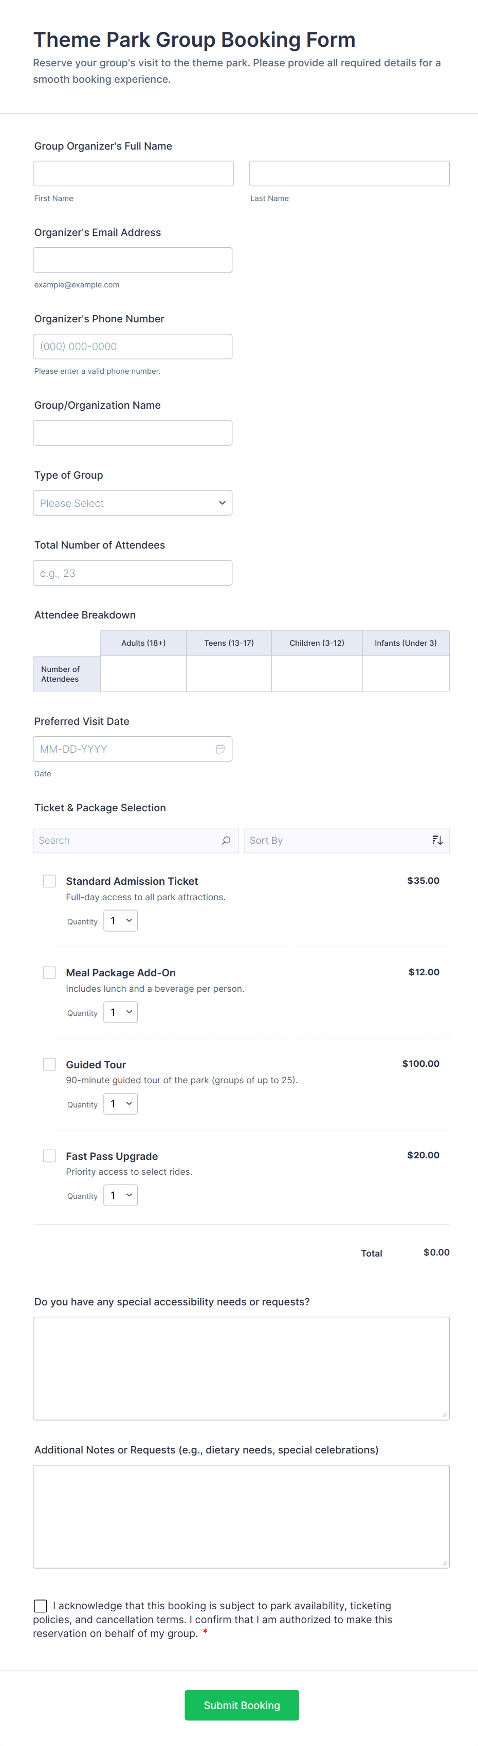
Task: Open Standard Admission Ticket quantity dropdown
Action: point(121,920)
